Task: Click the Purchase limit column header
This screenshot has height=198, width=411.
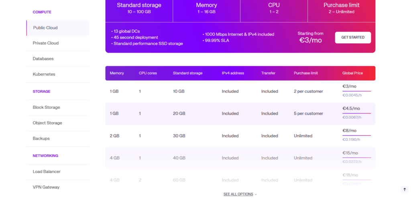Action: tap(306, 73)
